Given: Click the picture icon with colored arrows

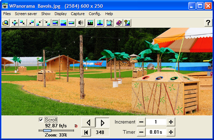Looking at the screenshot, I should [90, 23].
